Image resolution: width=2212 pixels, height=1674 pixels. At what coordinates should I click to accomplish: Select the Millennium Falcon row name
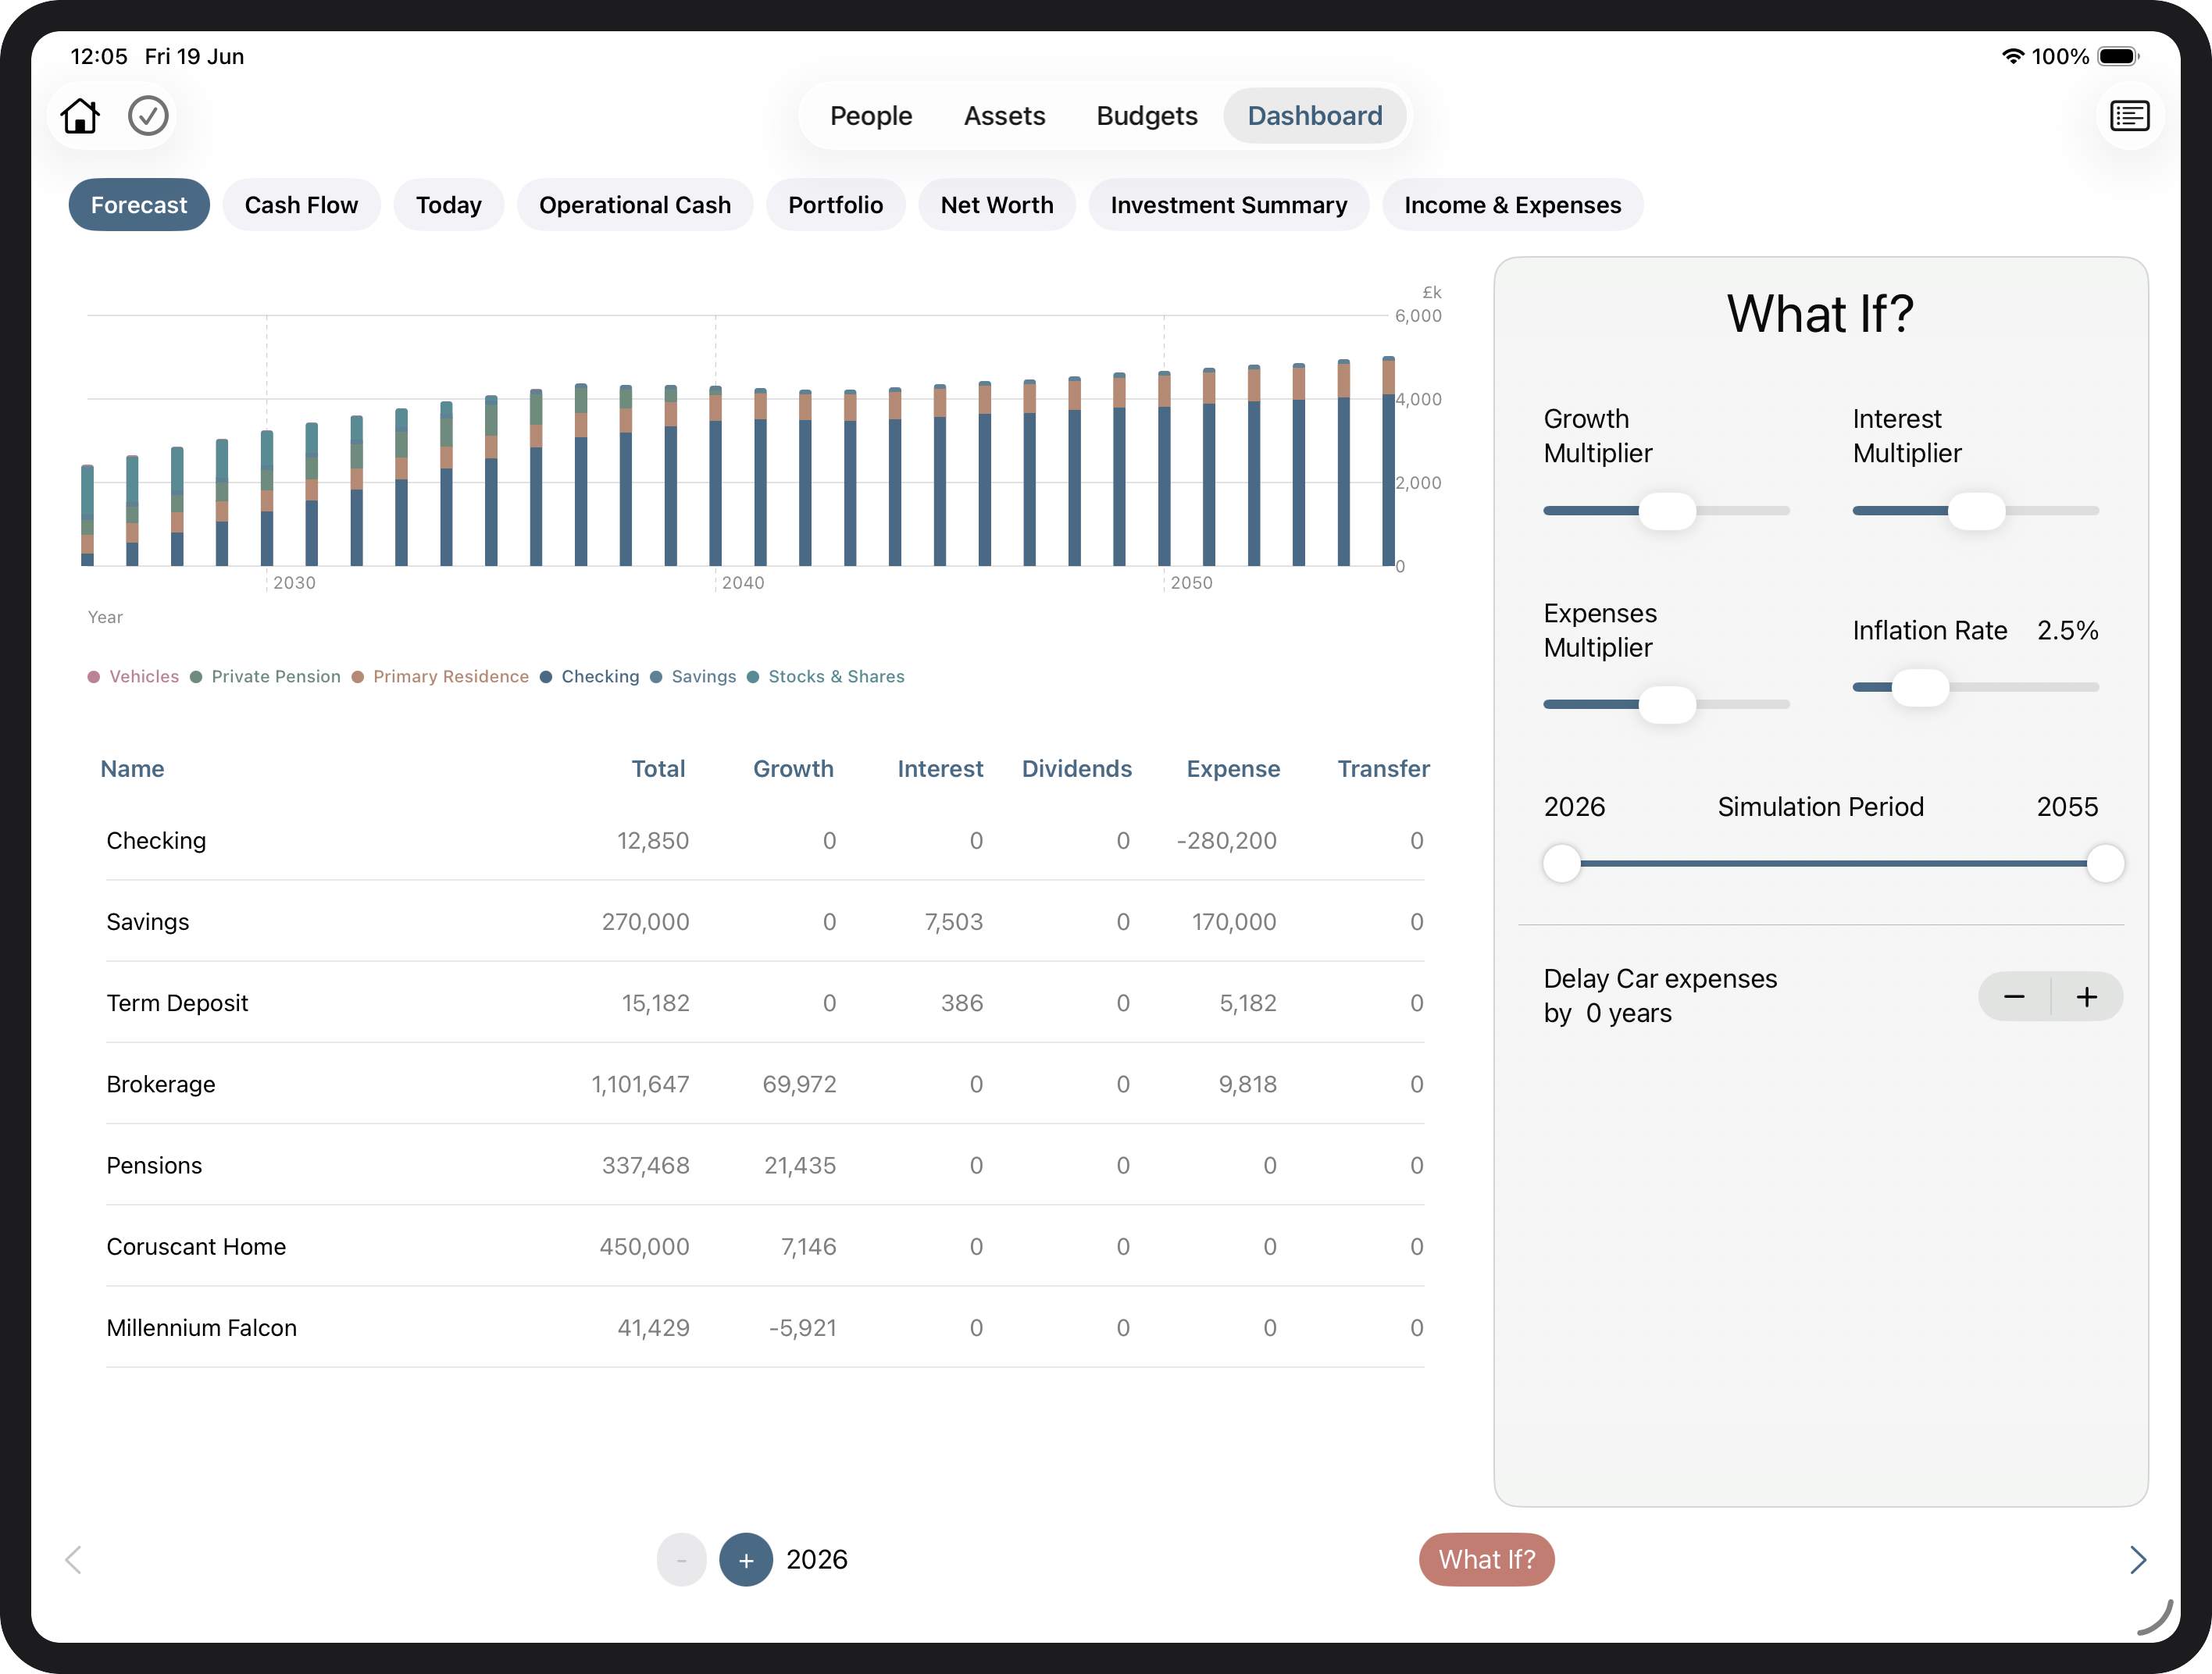point(202,1327)
